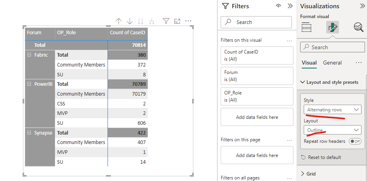Collapse the PowerBI row group
This screenshot has width=367, height=181.
29,84
